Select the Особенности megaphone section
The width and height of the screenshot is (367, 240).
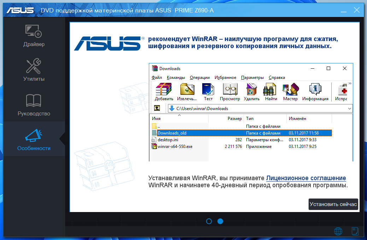click(34, 139)
